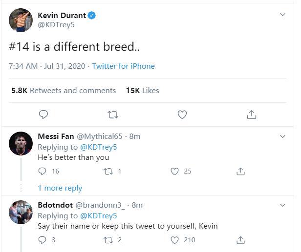Like Messi Fan's reply
301x252 pixels.
click(175, 171)
